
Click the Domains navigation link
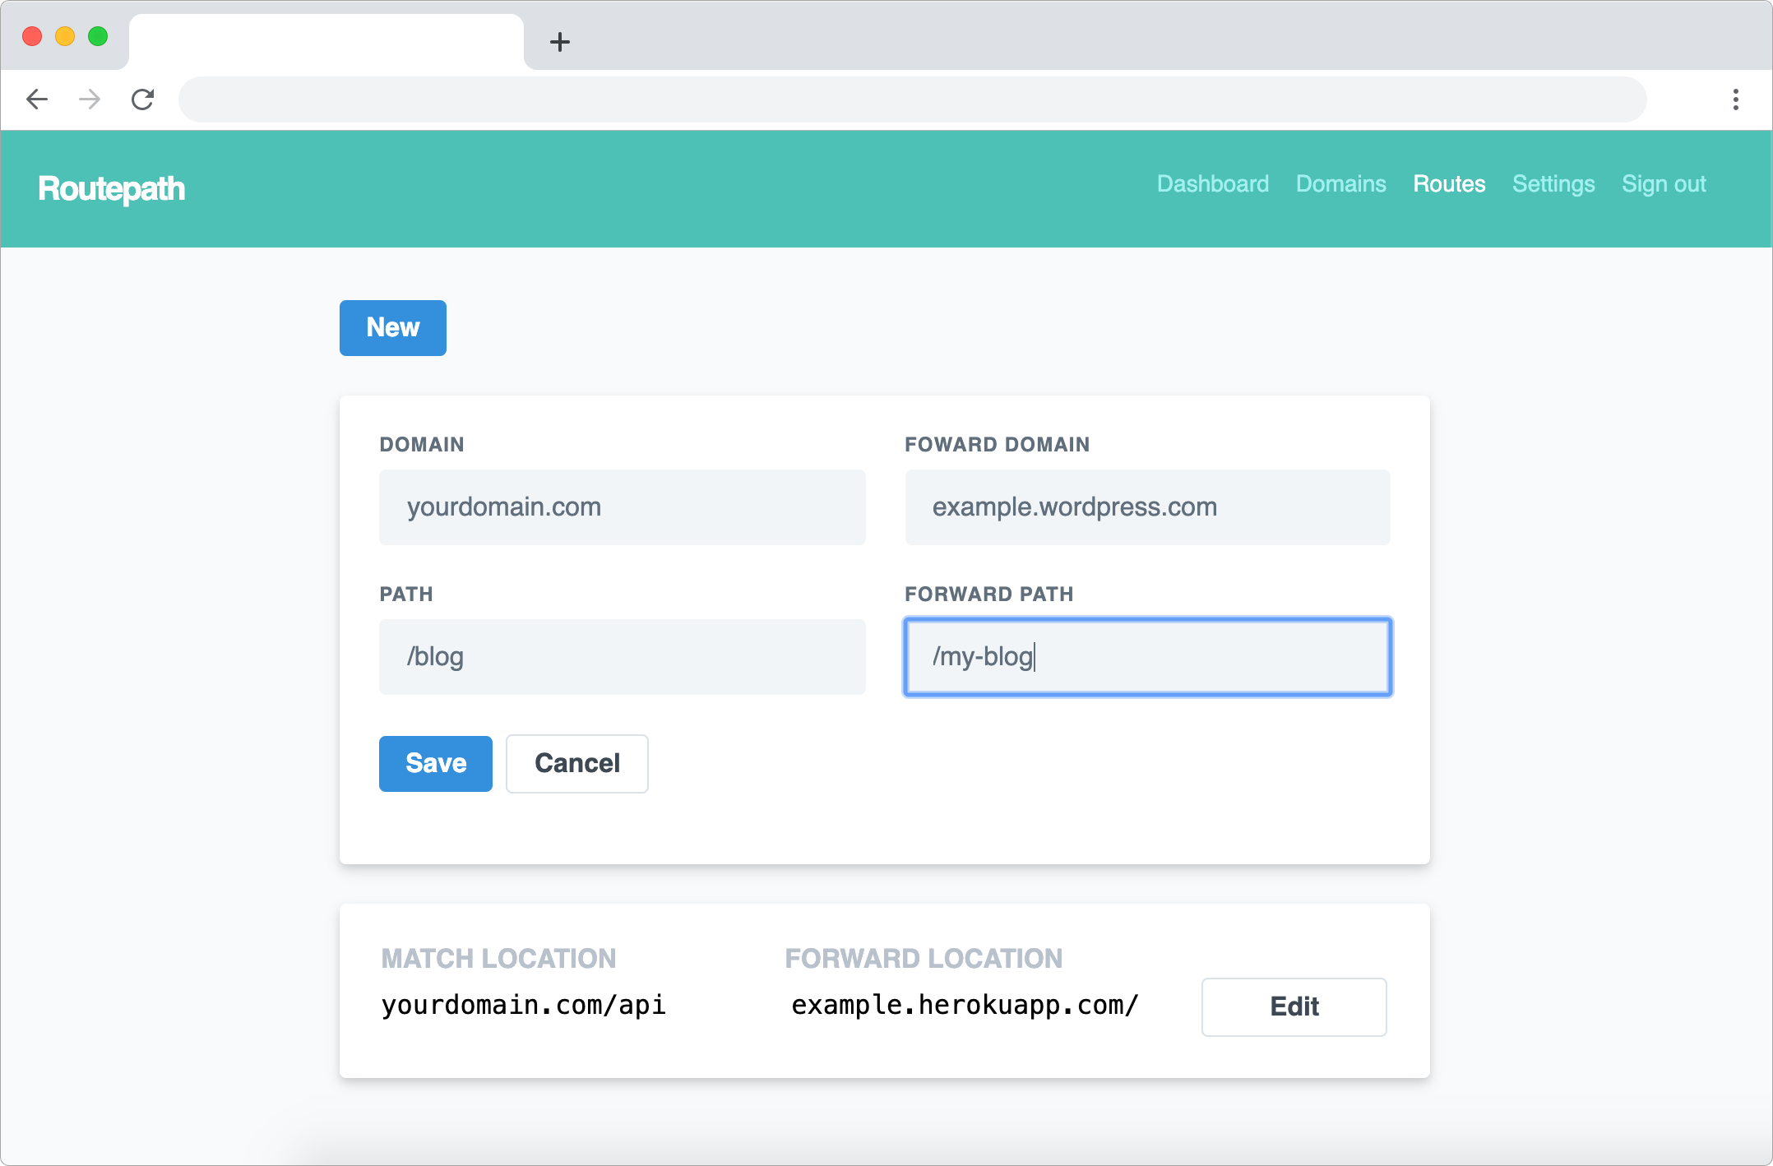(x=1341, y=183)
